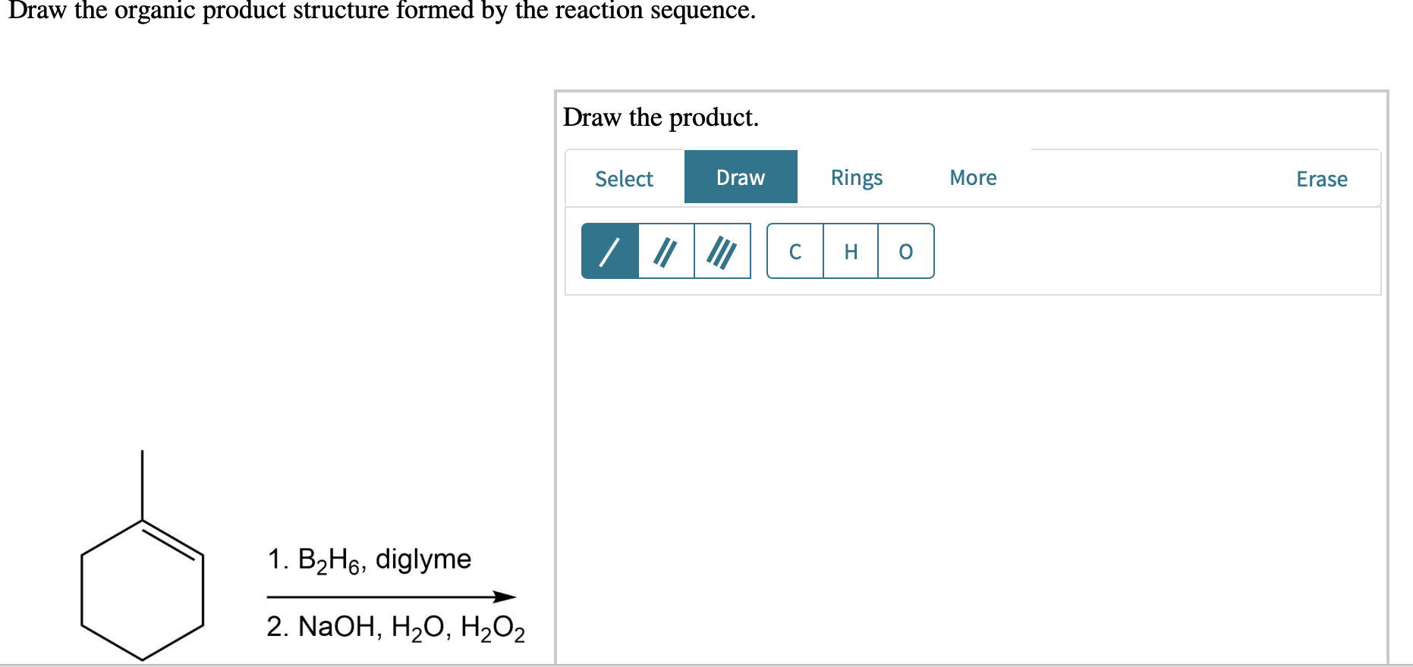The height and width of the screenshot is (667, 1413).
Task: Switch to the Select mode tab
Action: (x=624, y=178)
